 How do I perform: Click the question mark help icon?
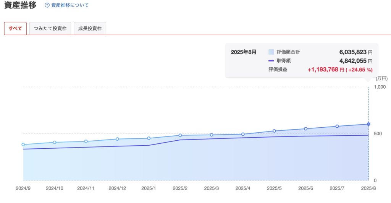47,5
